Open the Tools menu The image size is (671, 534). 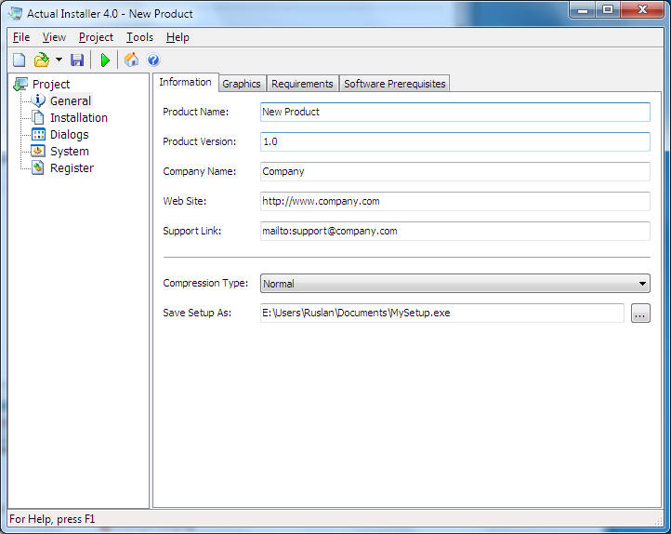139,37
